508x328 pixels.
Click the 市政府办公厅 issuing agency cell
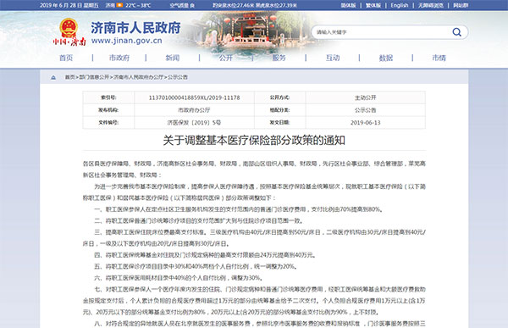point(194,110)
